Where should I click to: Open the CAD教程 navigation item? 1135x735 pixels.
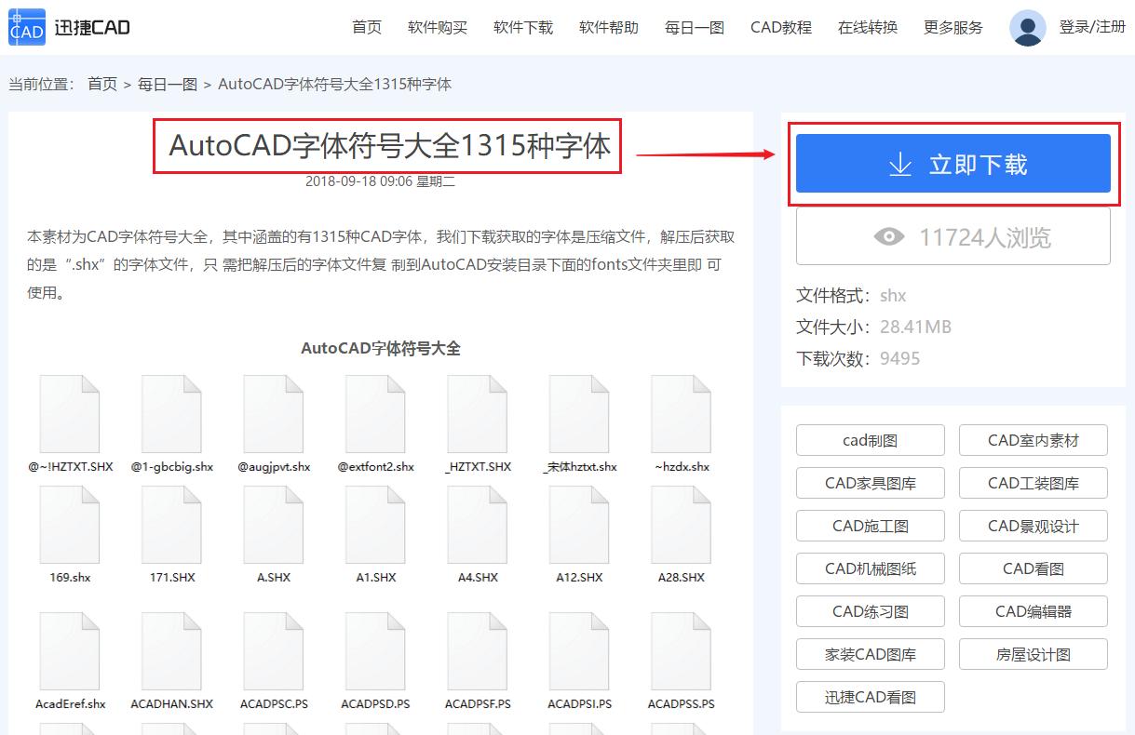pyautogui.click(x=780, y=28)
